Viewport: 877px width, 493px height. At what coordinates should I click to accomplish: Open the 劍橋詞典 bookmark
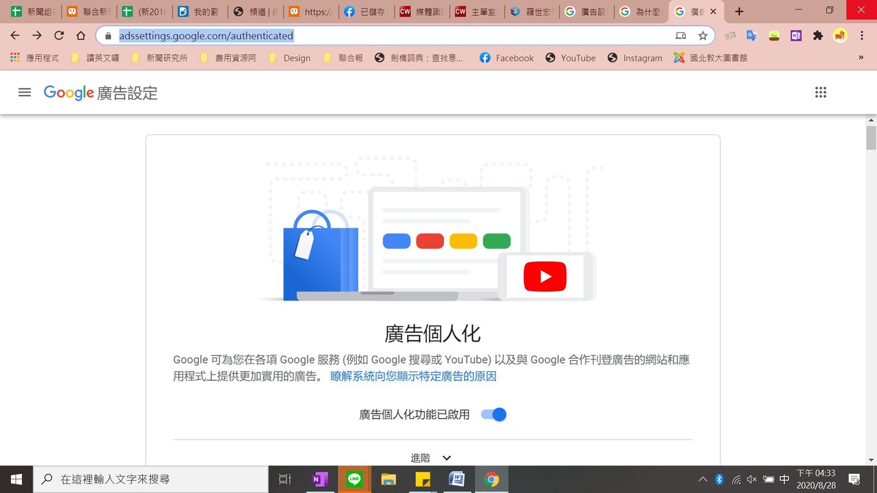419,58
